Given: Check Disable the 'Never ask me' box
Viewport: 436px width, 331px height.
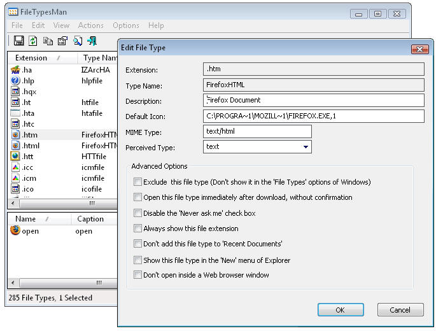Looking at the screenshot, I should click(137, 213).
